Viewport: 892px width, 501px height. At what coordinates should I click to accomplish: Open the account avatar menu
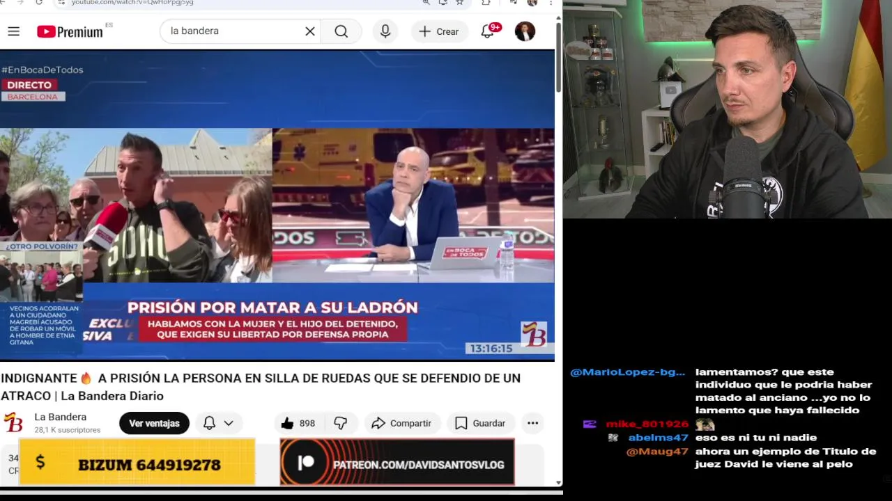point(525,31)
